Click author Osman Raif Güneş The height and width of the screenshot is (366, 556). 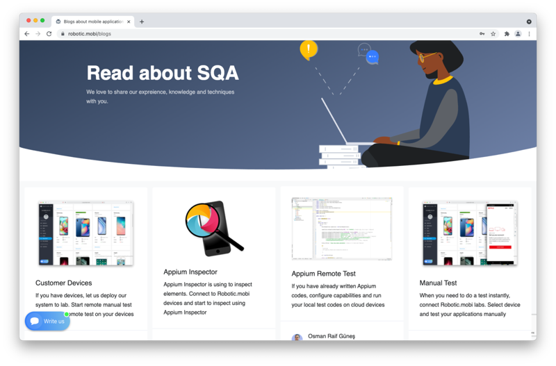tap(332, 336)
